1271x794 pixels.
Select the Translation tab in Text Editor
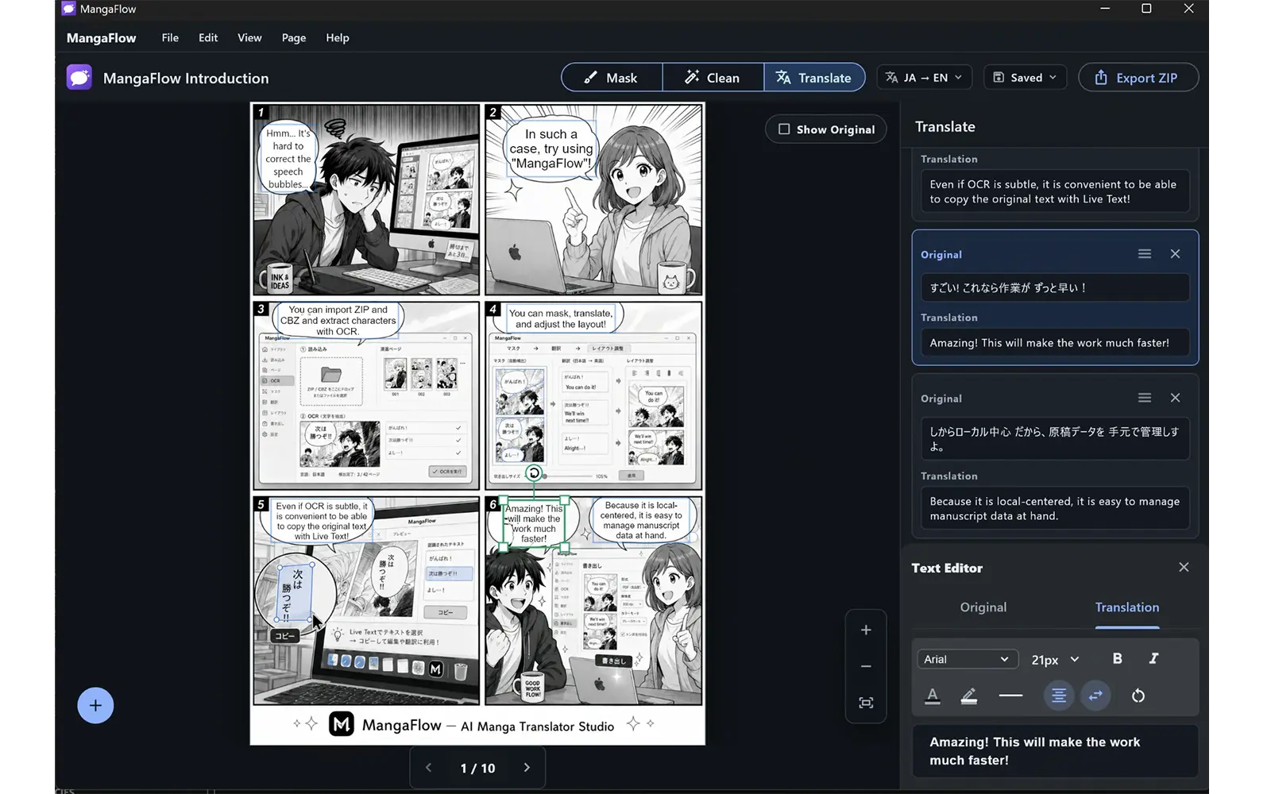click(1127, 607)
